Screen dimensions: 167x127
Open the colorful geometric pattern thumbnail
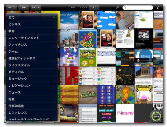click(88, 39)
